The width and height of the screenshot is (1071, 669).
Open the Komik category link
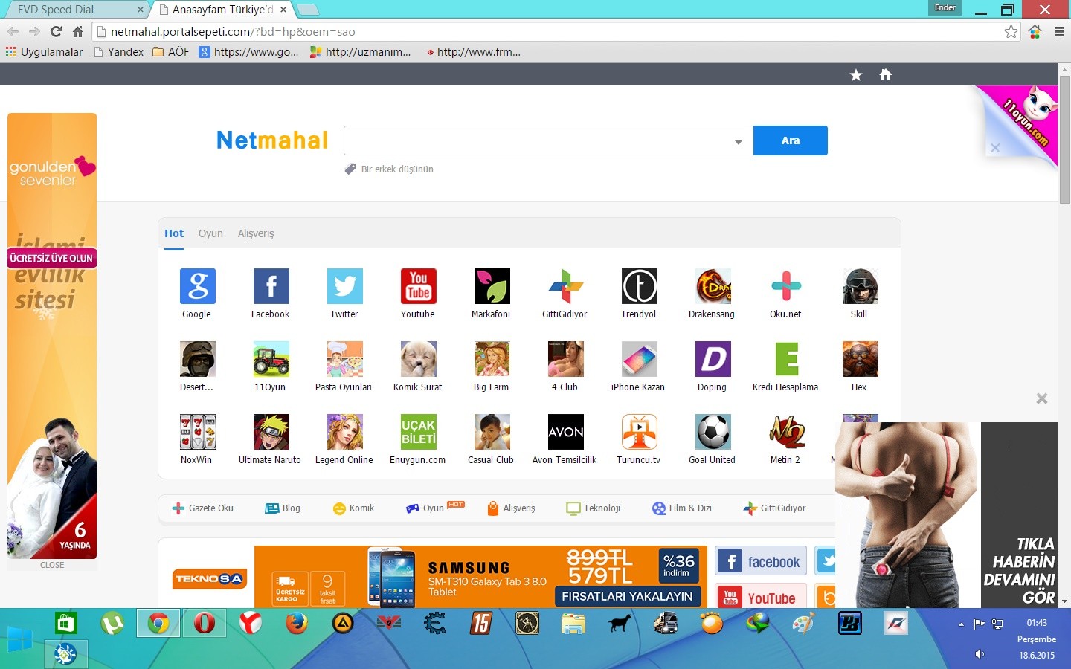tap(353, 508)
